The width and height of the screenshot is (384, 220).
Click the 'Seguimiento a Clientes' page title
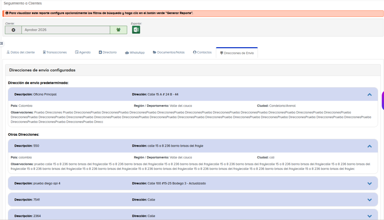(22, 3)
